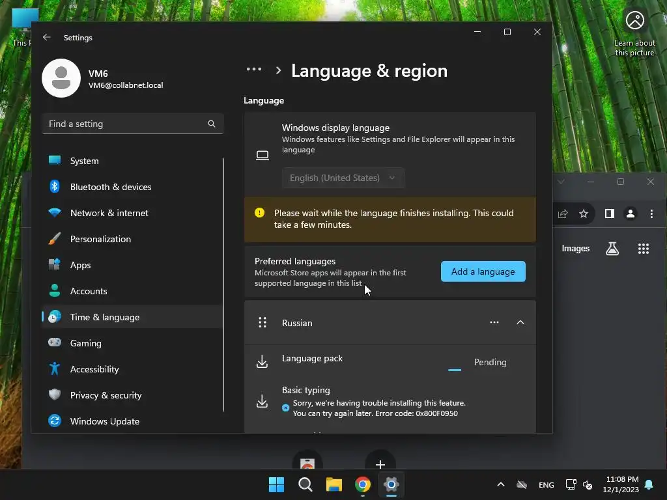Open the clock showing 11:08 PM
Image resolution: width=667 pixels, height=500 pixels.
pyautogui.click(x=621, y=484)
